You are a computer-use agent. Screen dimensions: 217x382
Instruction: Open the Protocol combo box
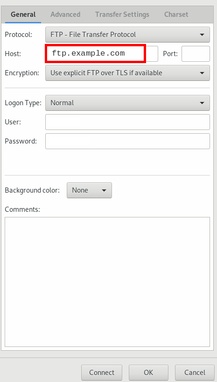[x=127, y=35]
